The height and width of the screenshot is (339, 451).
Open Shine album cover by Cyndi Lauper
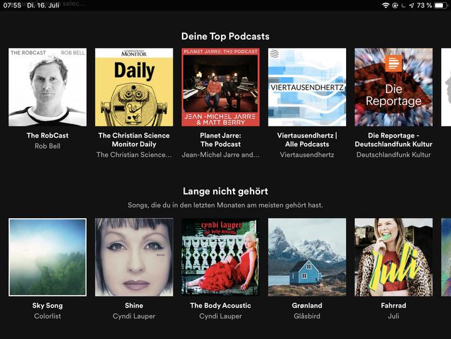click(x=134, y=257)
